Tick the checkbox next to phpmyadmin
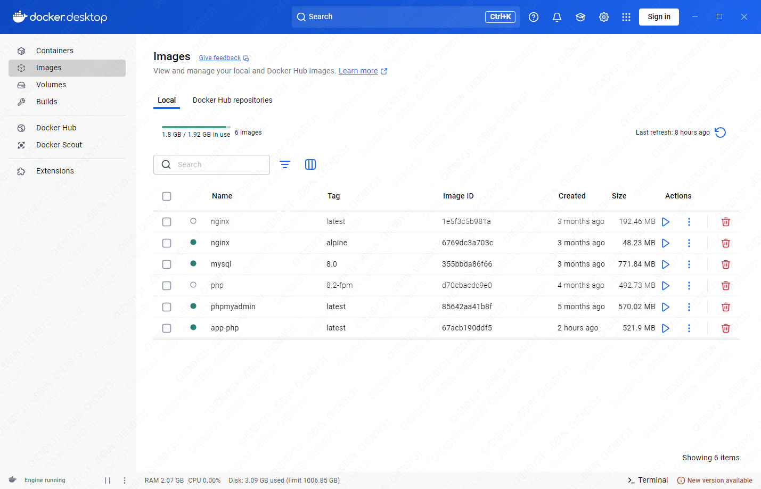The width and height of the screenshot is (761, 489). [167, 306]
